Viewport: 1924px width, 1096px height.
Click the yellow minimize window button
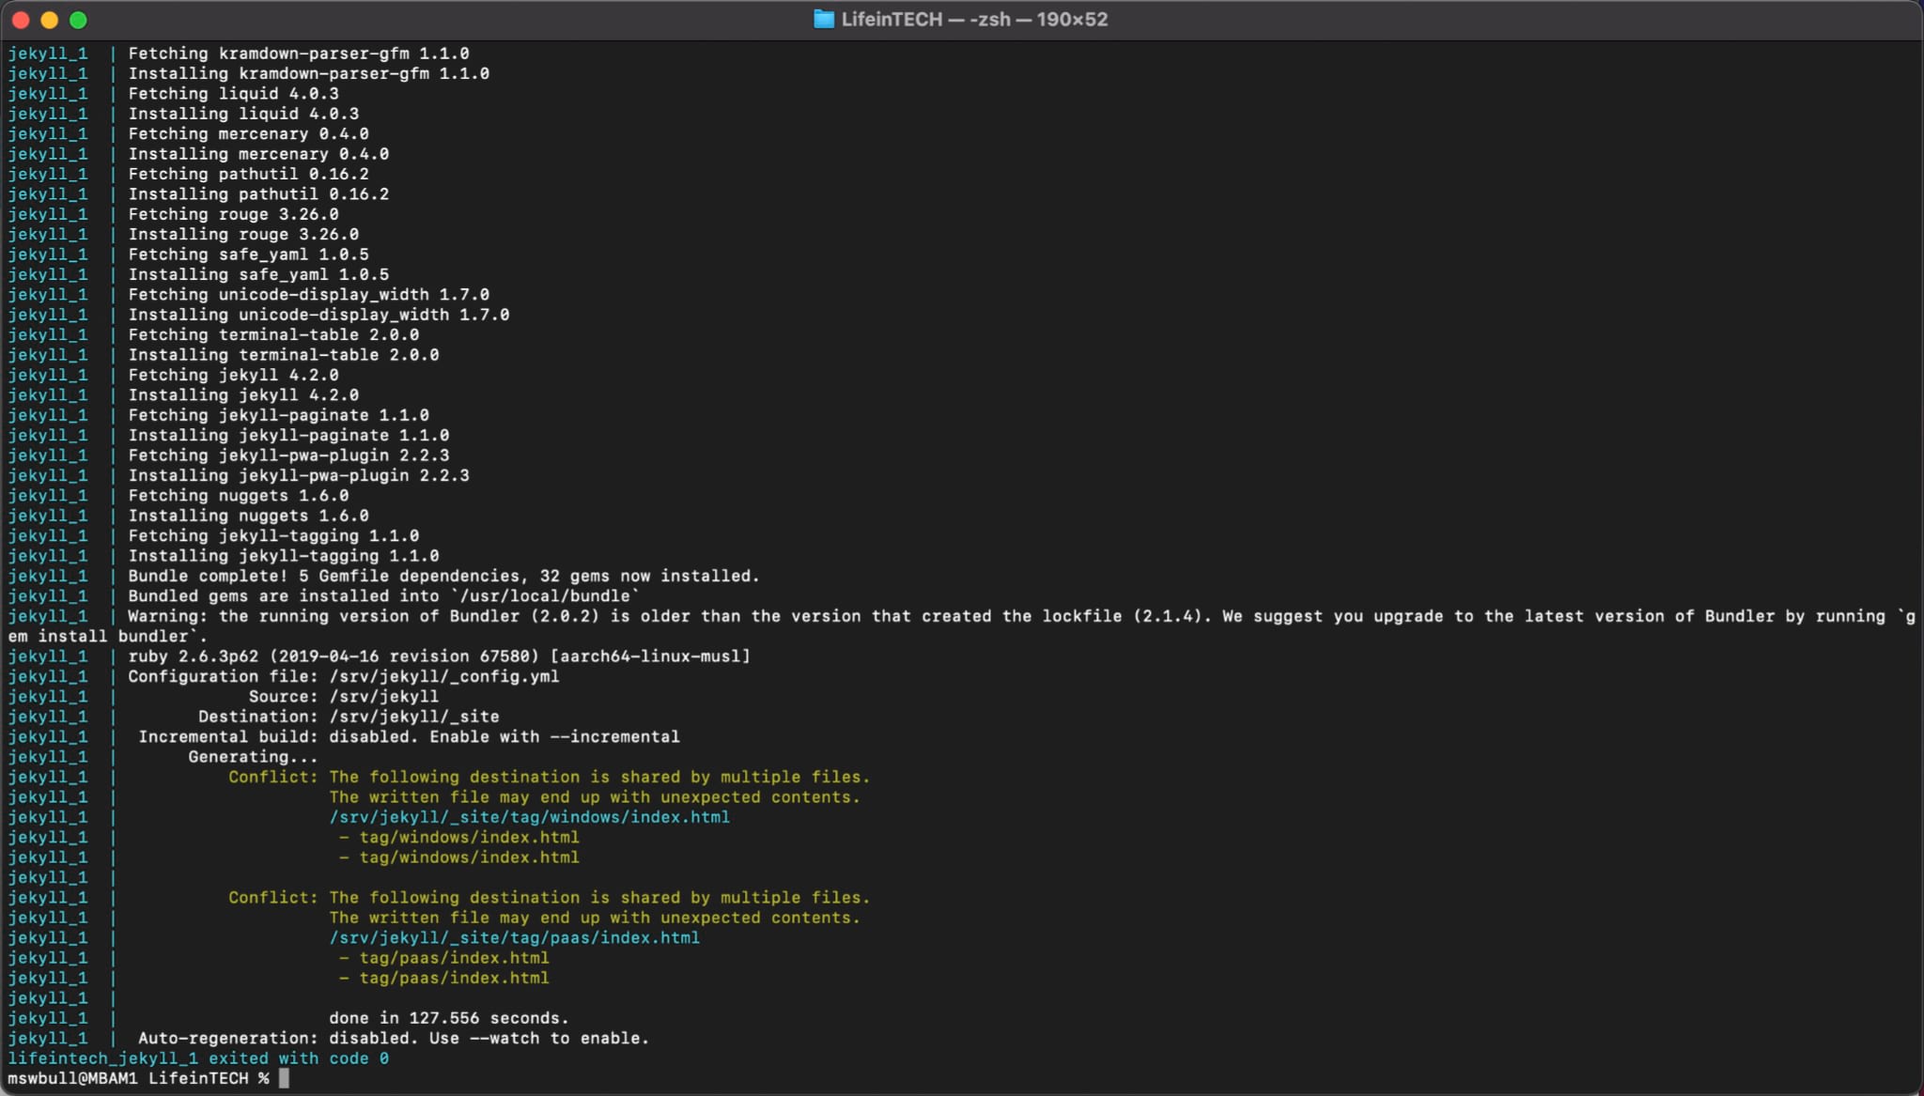point(50,20)
